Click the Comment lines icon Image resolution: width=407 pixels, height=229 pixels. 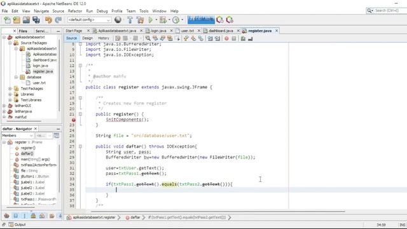pos(243,38)
